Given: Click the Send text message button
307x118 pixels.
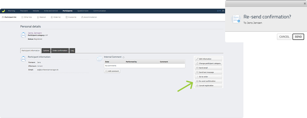Looking at the screenshot, I should click(208, 72).
